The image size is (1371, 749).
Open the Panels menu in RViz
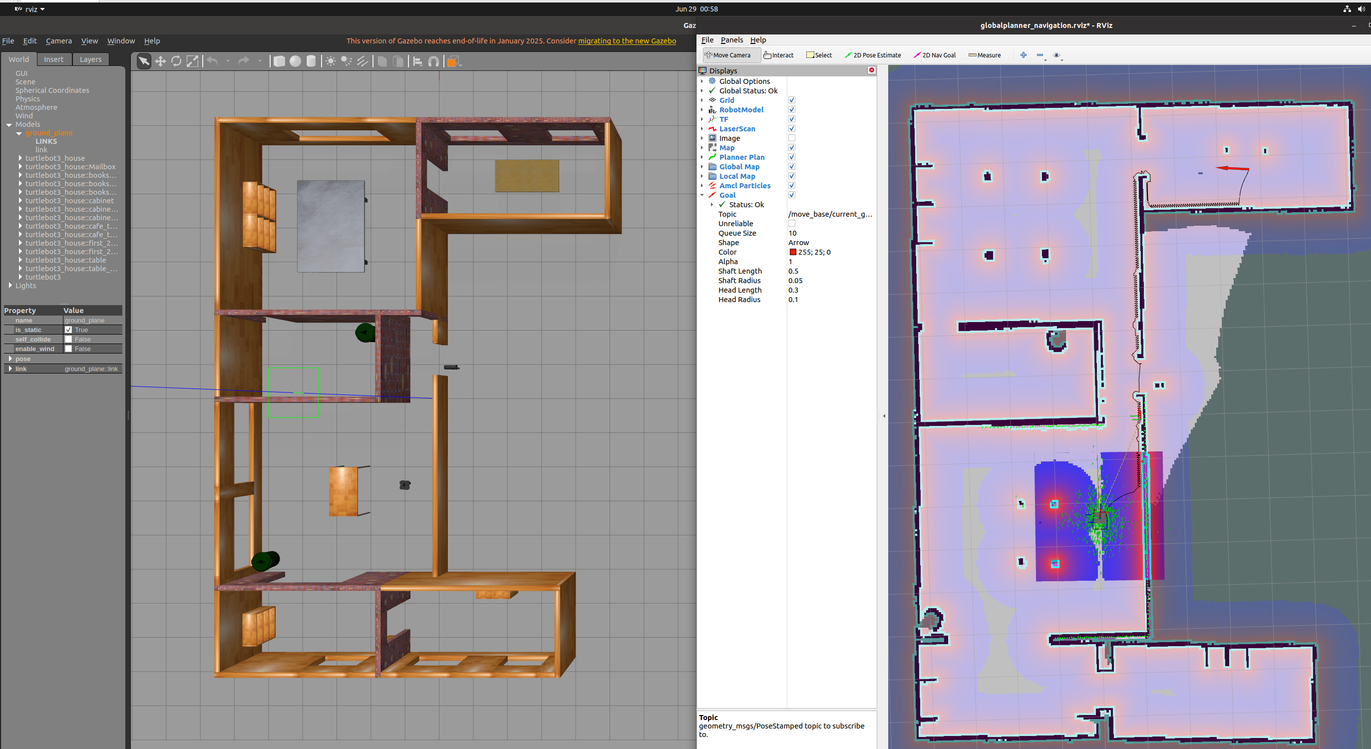pos(731,40)
